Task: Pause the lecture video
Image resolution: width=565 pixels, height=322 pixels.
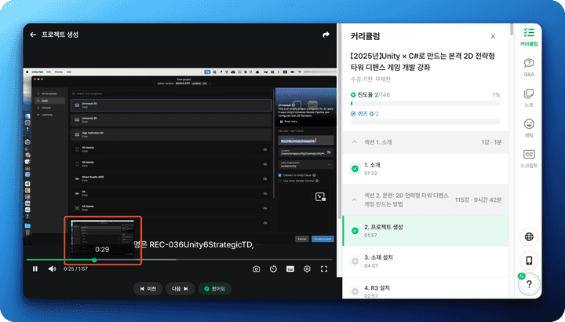Action: point(35,269)
